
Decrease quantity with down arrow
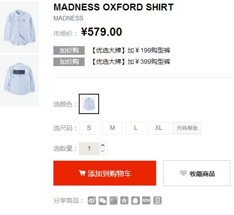coord(103,152)
